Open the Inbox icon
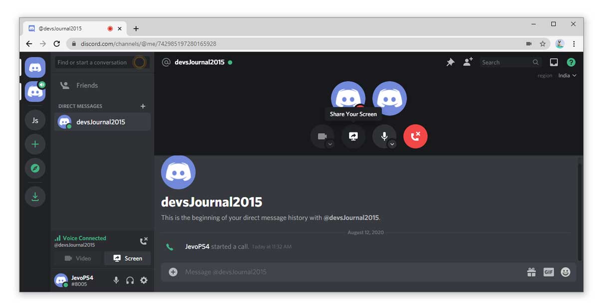This screenshot has width=599, height=305. point(554,62)
